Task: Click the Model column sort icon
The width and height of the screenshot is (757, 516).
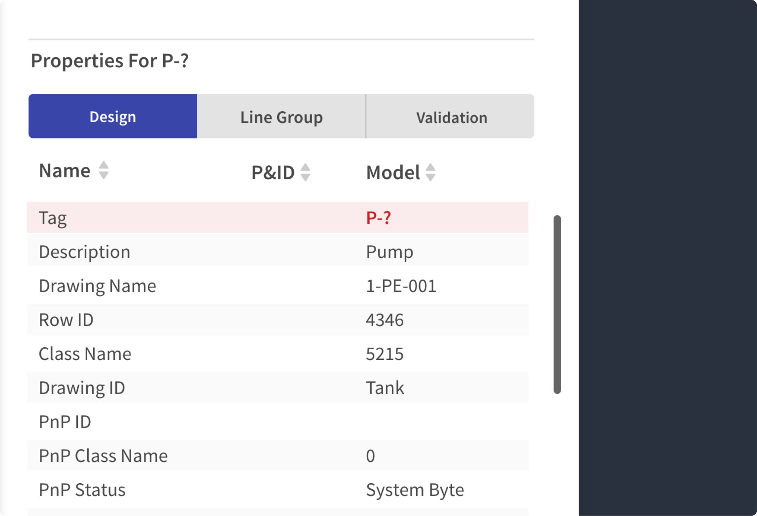Action: click(430, 173)
